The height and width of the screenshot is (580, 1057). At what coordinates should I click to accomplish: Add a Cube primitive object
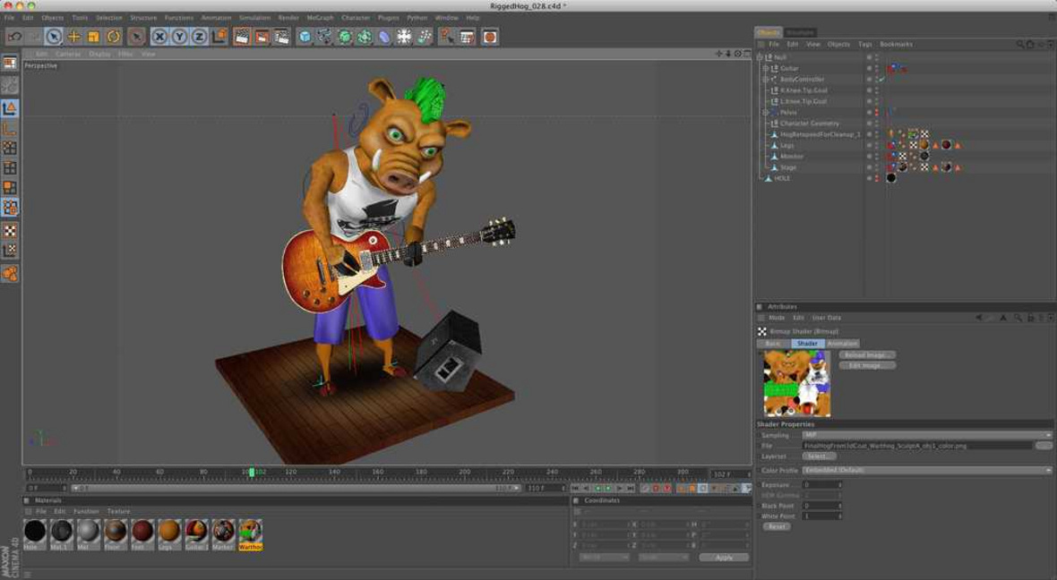click(305, 37)
